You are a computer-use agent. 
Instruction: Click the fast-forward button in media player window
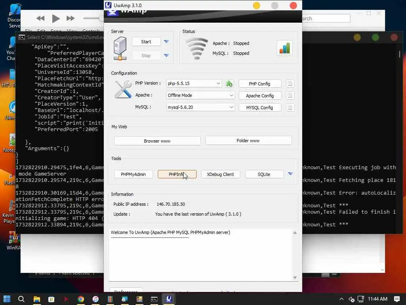coord(71,18)
